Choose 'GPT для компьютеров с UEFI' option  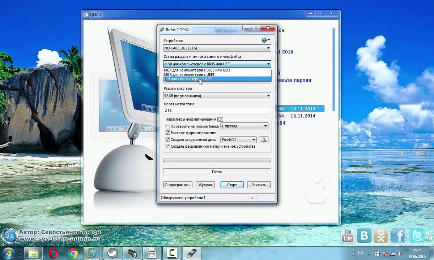(217, 79)
